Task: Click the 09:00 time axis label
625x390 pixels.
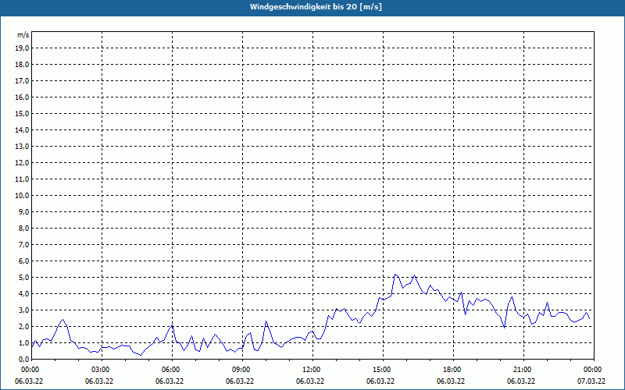Action: tap(242, 370)
